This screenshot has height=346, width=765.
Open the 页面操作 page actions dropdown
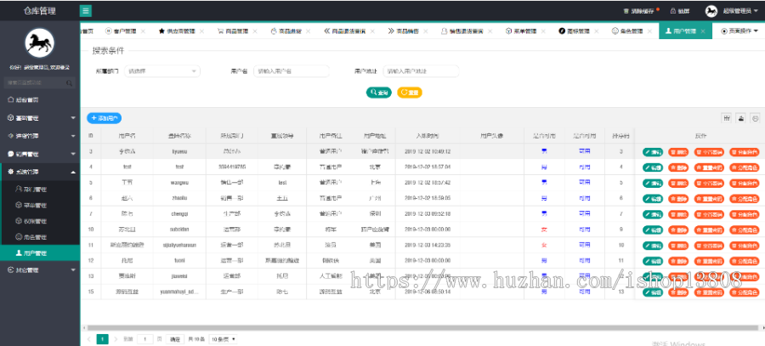click(739, 31)
